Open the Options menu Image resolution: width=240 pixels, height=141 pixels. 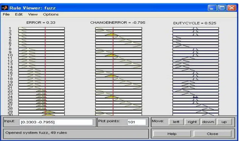(51, 14)
